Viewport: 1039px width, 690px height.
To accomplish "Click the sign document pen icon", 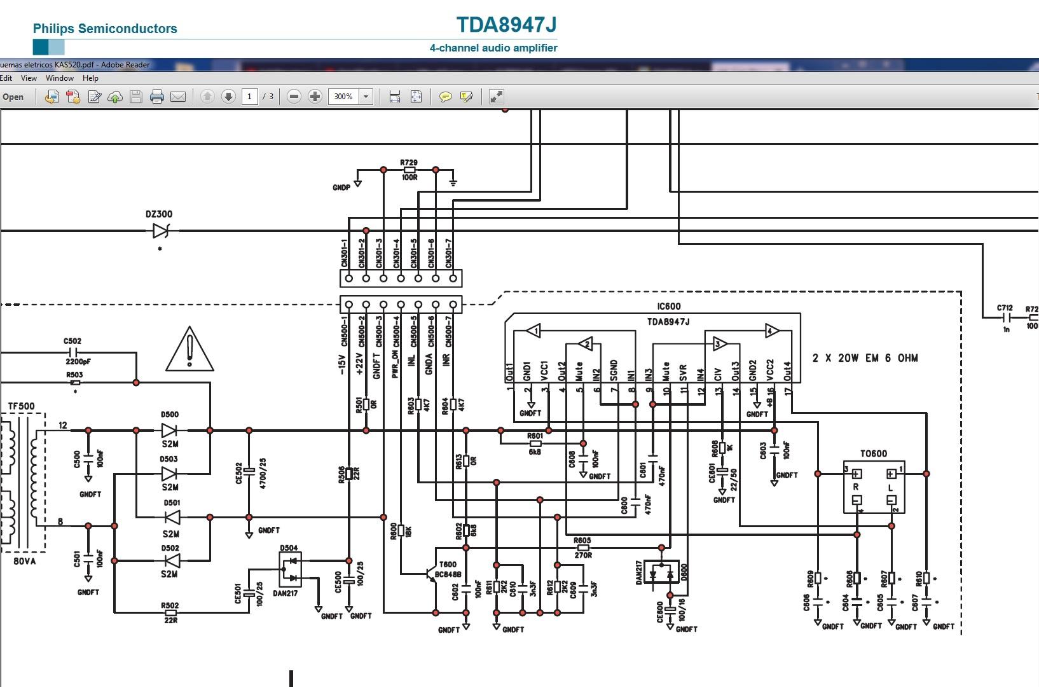I will point(94,97).
